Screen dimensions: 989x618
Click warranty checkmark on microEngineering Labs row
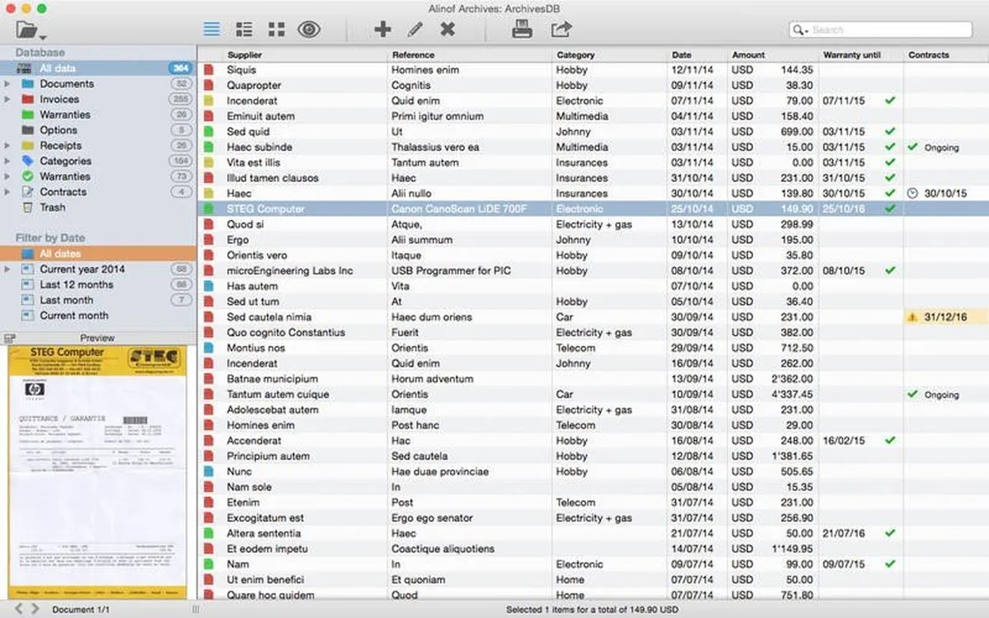pyautogui.click(x=889, y=270)
